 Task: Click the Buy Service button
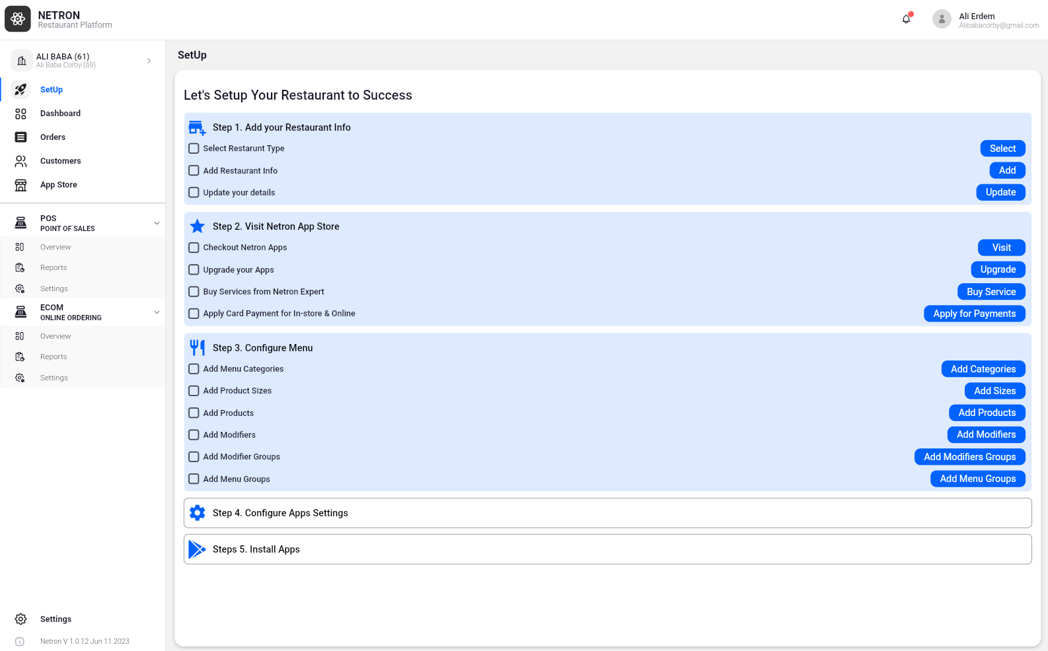[991, 292]
